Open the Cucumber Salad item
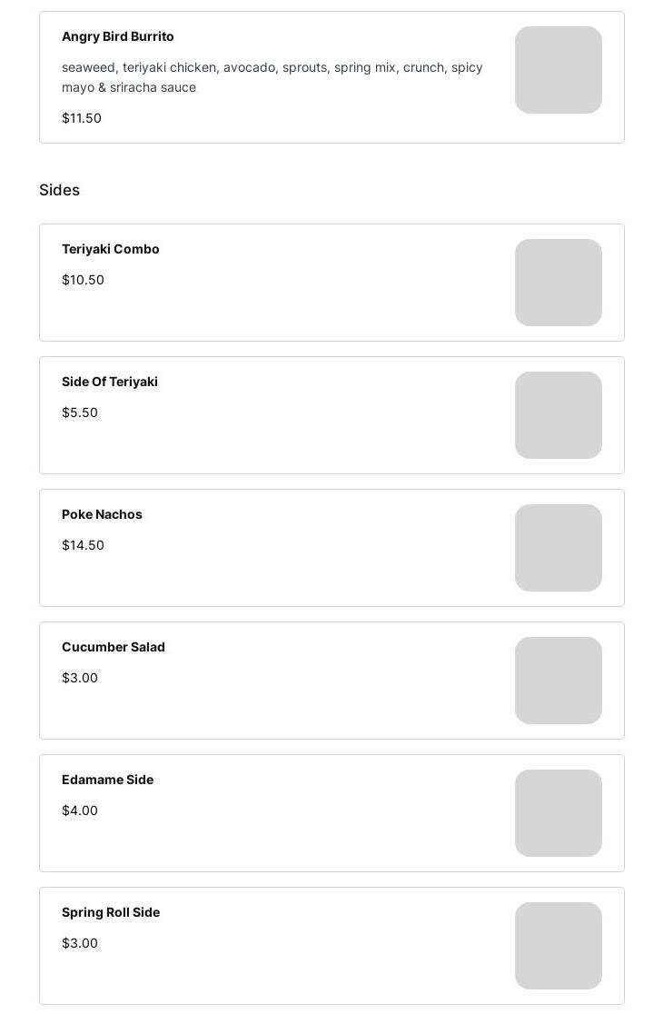The height and width of the screenshot is (1014, 663). pyautogui.click(x=114, y=647)
